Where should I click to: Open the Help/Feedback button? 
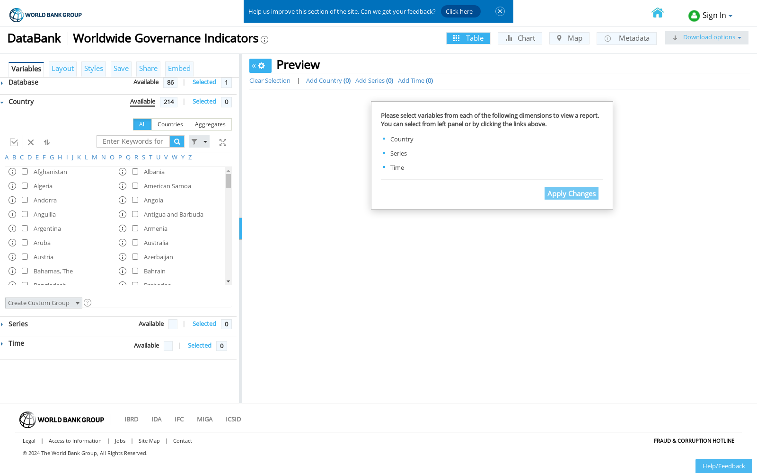tap(724, 466)
